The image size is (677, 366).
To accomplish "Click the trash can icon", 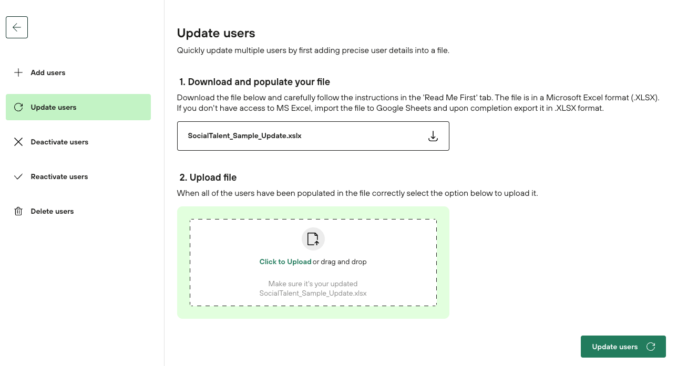I will [18, 211].
